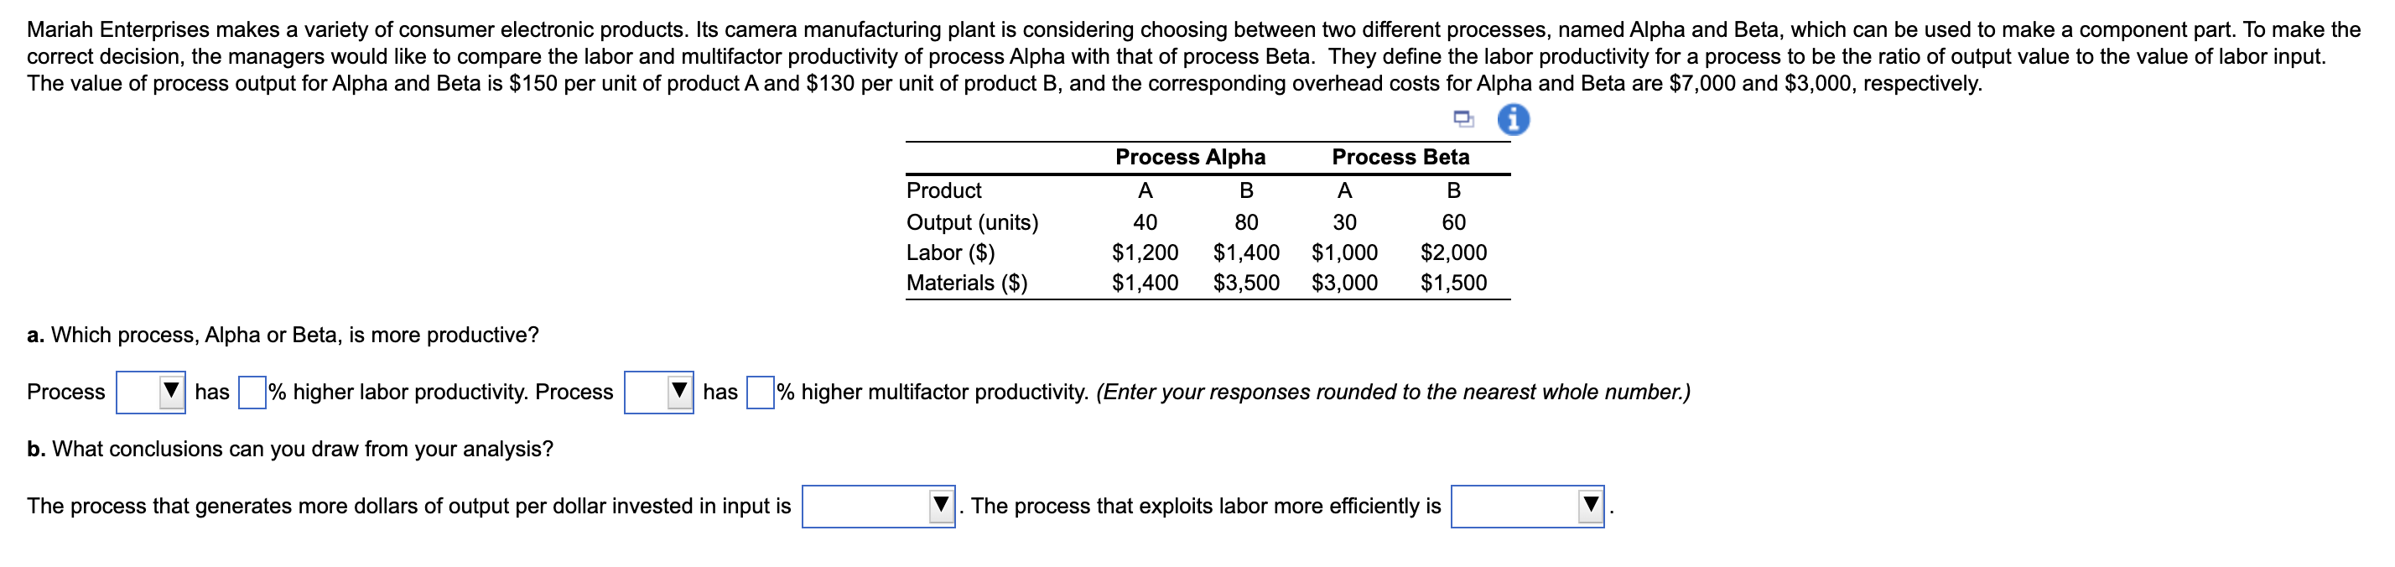Open the Process dropdown for multifactor productivity
The image size is (2395, 567).
(x=660, y=394)
